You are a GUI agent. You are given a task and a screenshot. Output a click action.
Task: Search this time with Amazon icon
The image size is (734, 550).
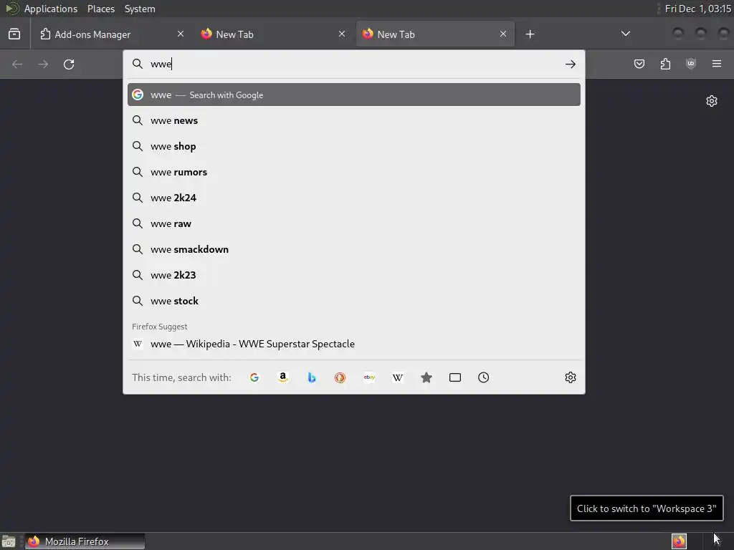point(282,377)
